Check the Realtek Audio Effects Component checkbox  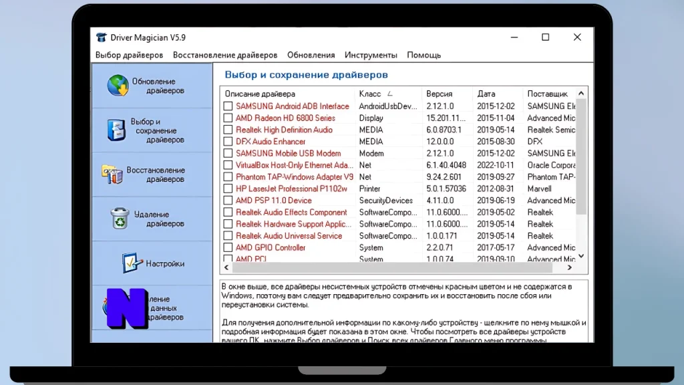click(228, 212)
